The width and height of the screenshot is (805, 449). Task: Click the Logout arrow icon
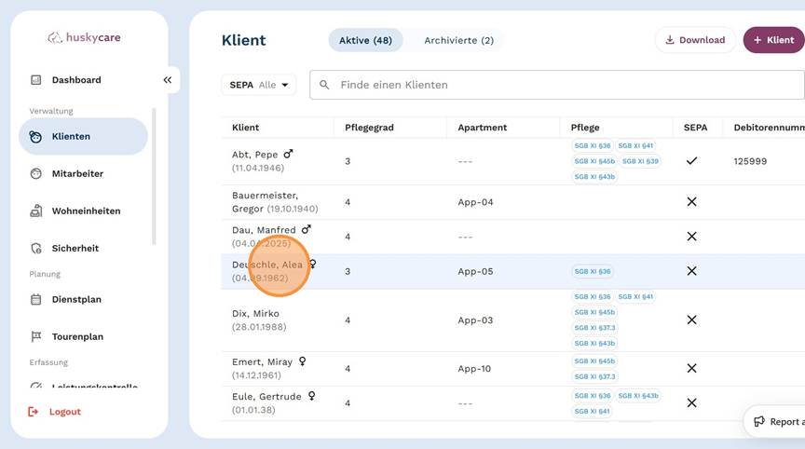pyautogui.click(x=33, y=412)
